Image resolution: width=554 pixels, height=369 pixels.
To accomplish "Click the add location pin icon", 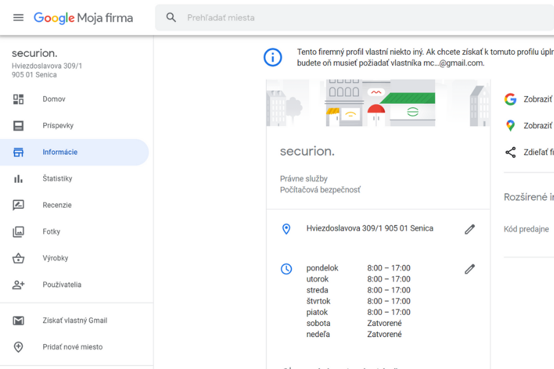I will coord(18,347).
